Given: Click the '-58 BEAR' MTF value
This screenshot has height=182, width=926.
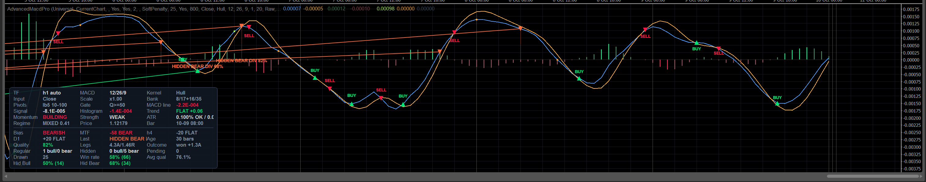Looking at the screenshot, I should coord(121,133).
